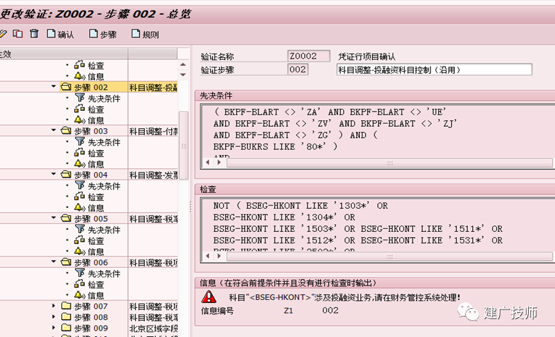Collapse the 步骤 002 tree node
The image size is (555, 337).
[53, 86]
